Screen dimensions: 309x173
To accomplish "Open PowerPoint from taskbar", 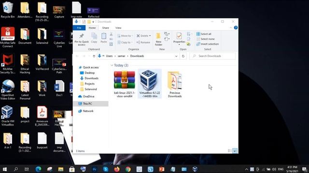I will 162,169.
